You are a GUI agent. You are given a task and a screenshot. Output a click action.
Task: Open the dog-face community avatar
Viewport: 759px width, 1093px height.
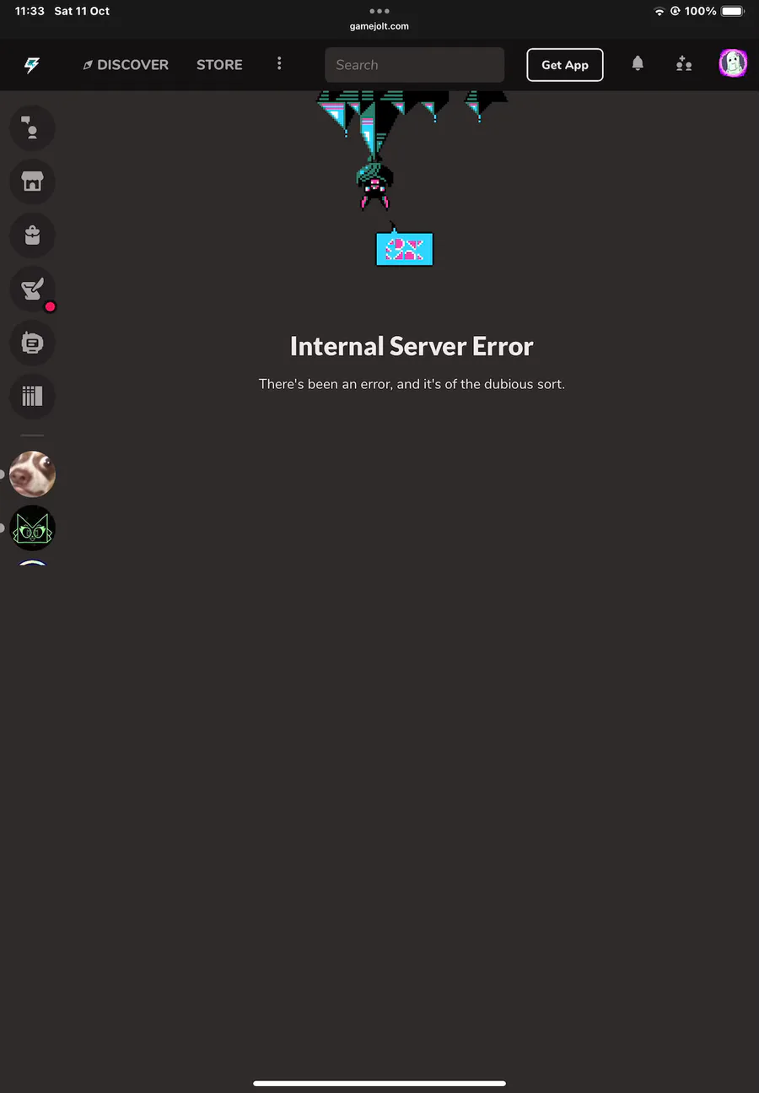click(x=32, y=474)
